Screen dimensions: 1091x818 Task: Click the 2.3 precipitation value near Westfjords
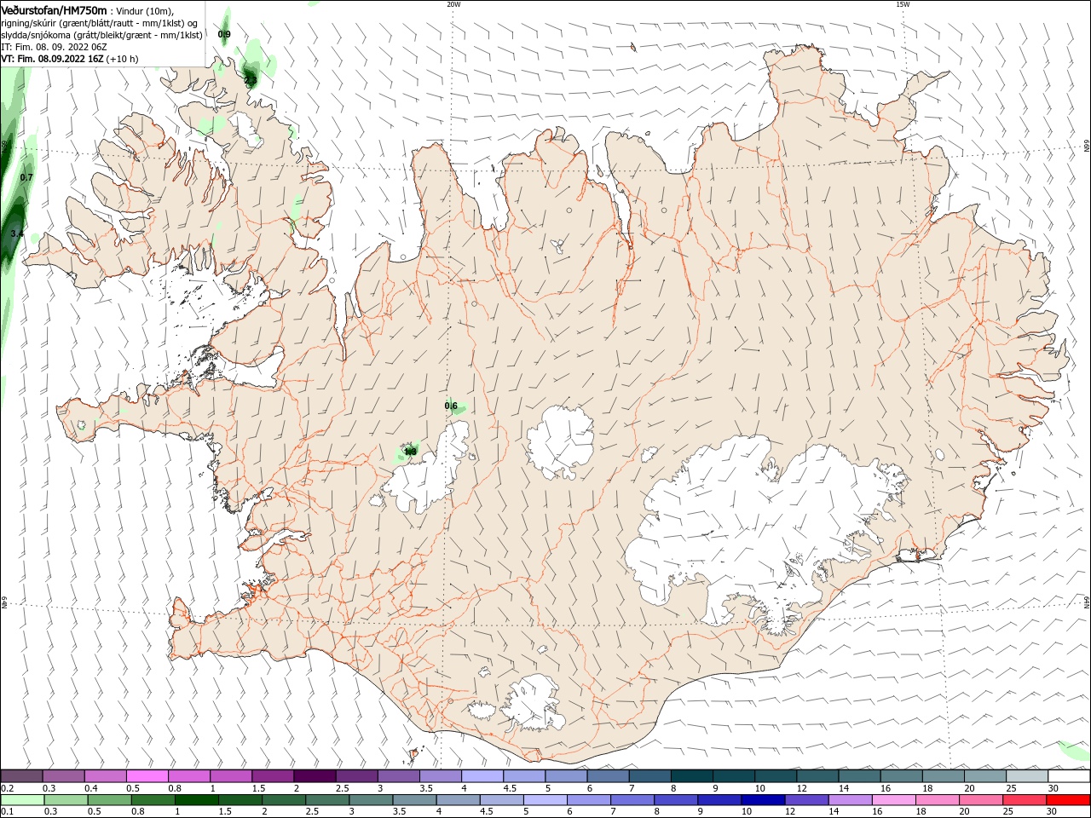pyautogui.click(x=251, y=80)
